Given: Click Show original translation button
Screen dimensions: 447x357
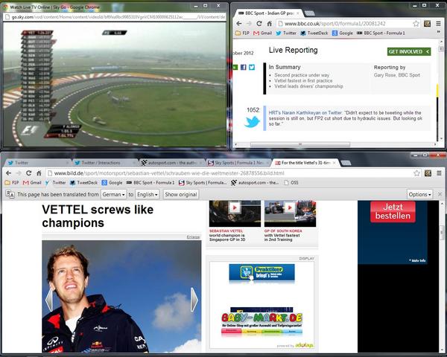Looking at the screenshot, I should tap(181, 194).
